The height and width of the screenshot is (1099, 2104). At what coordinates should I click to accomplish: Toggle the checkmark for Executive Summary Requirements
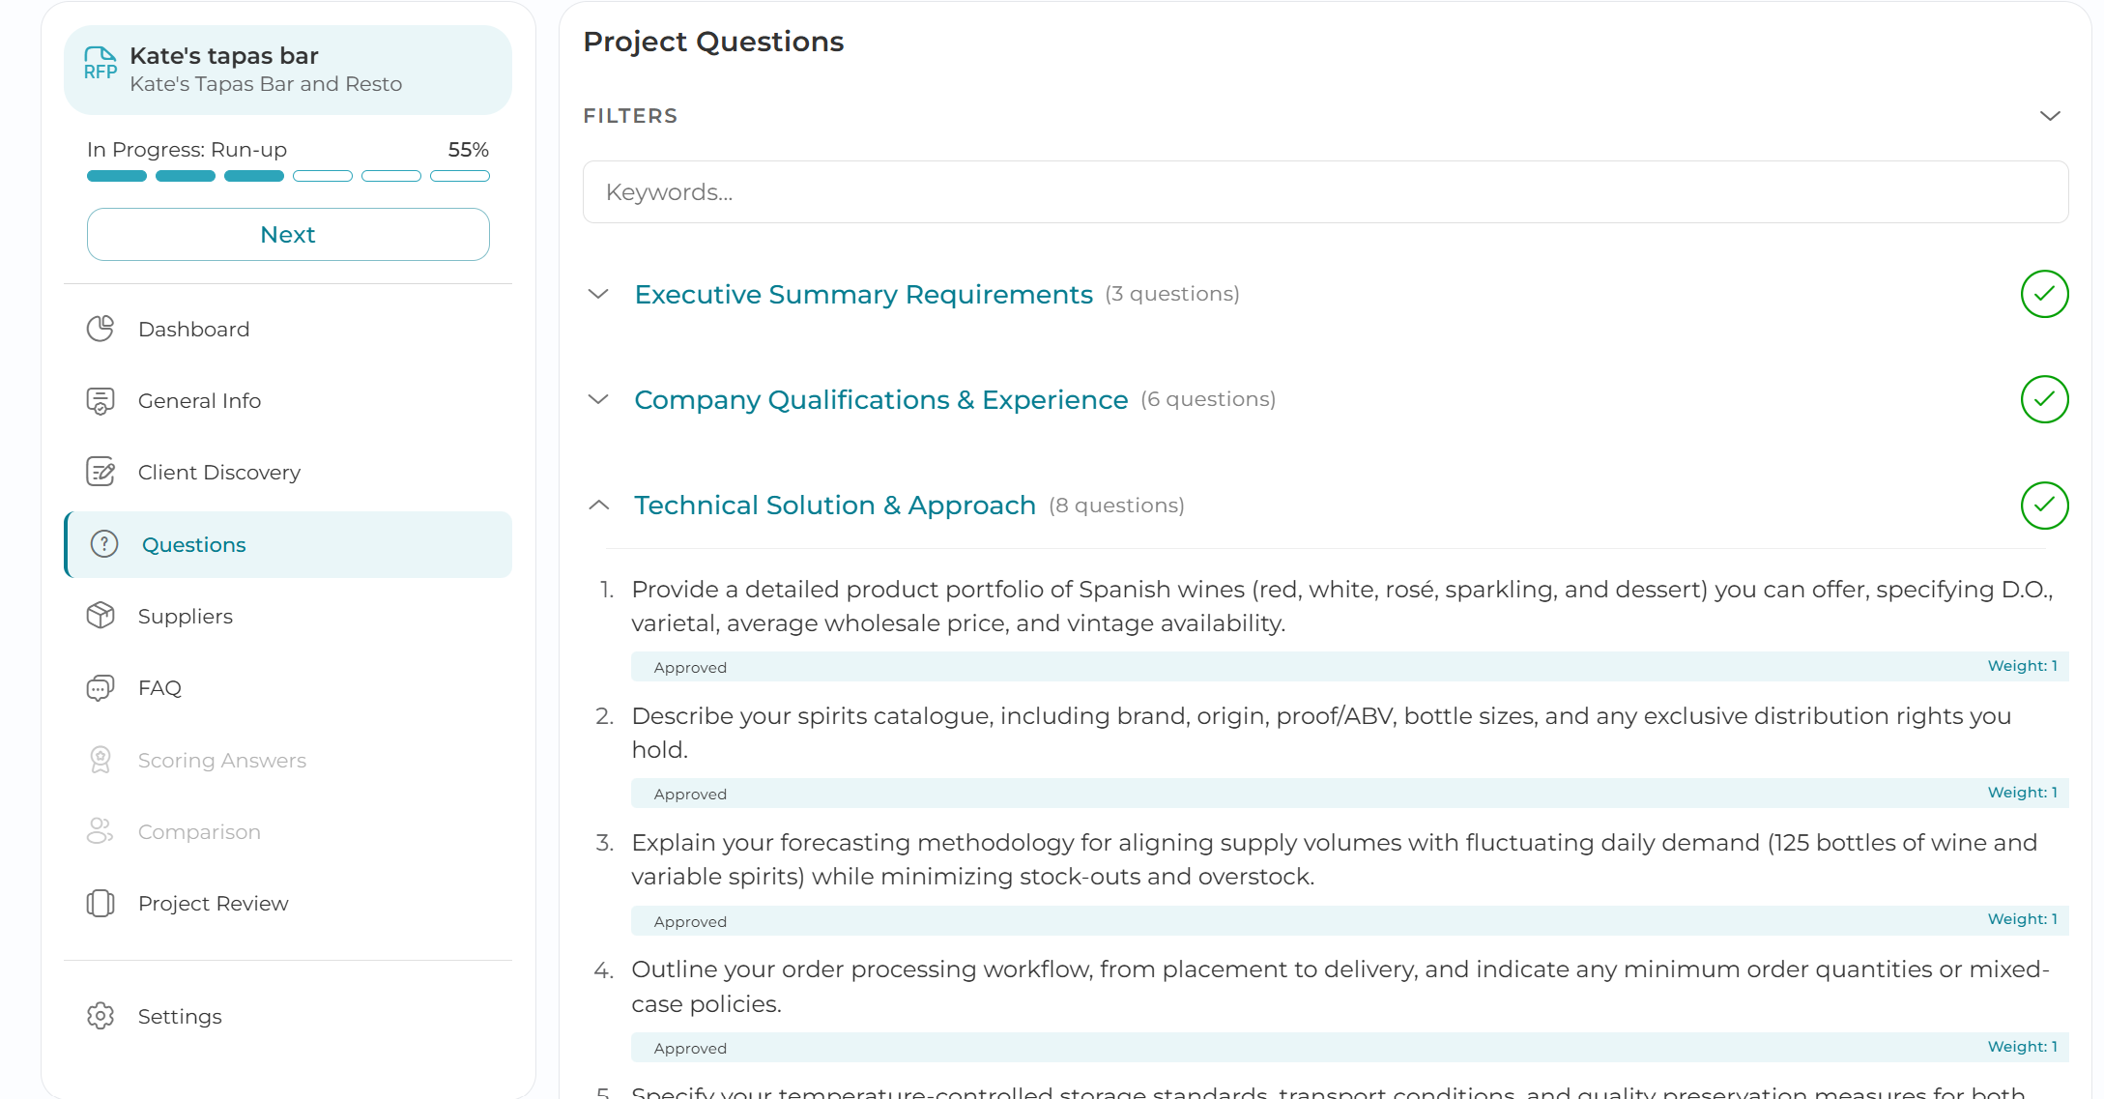[2045, 294]
